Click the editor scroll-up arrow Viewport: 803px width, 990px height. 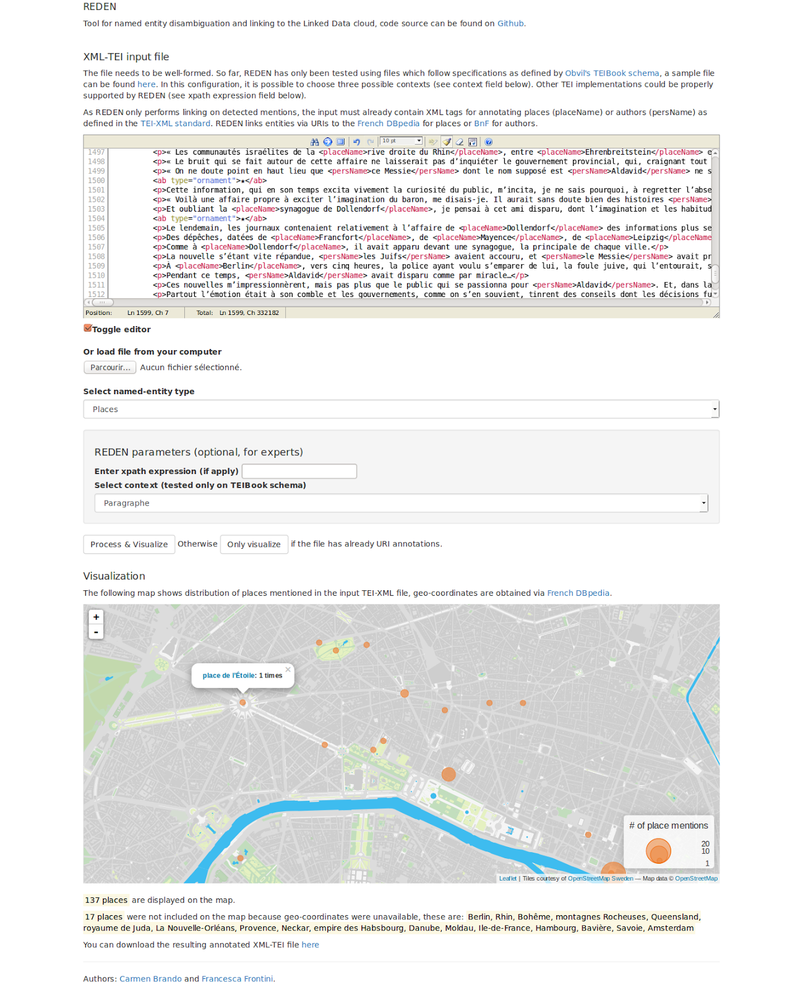tap(715, 152)
